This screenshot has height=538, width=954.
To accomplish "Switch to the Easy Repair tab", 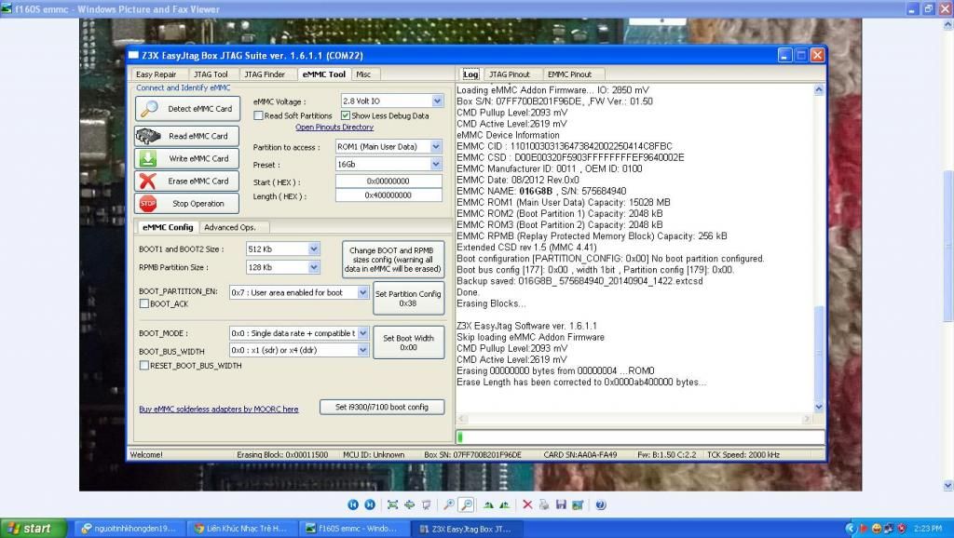I will 157,74.
